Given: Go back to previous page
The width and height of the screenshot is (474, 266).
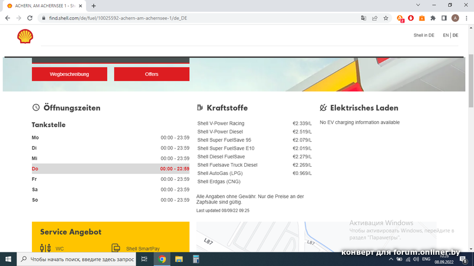Looking at the screenshot, I should (8, 18).
